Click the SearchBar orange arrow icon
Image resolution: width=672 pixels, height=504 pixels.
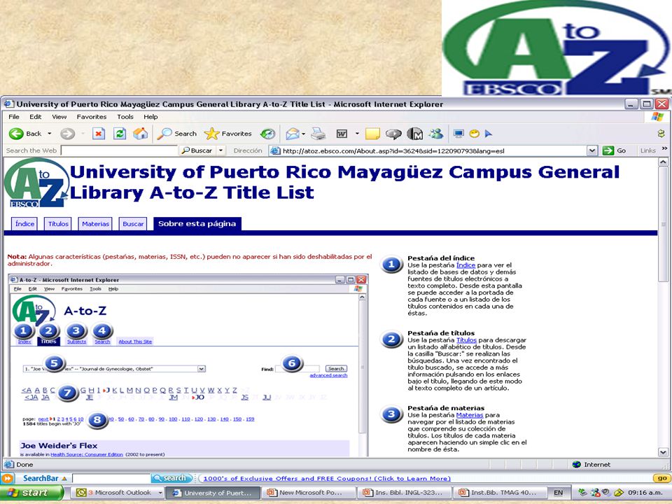click(x=7, y=478)
